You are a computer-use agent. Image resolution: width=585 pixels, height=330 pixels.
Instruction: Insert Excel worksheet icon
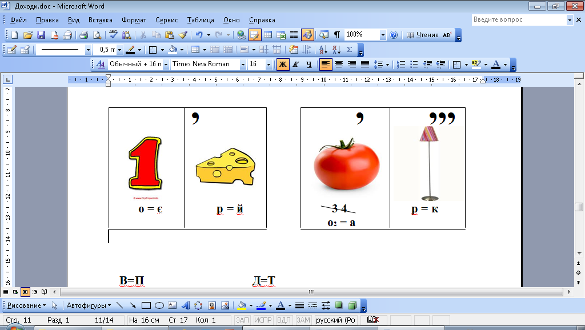click(281, 35)
